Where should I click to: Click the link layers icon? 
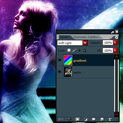[x=61, y=119]
